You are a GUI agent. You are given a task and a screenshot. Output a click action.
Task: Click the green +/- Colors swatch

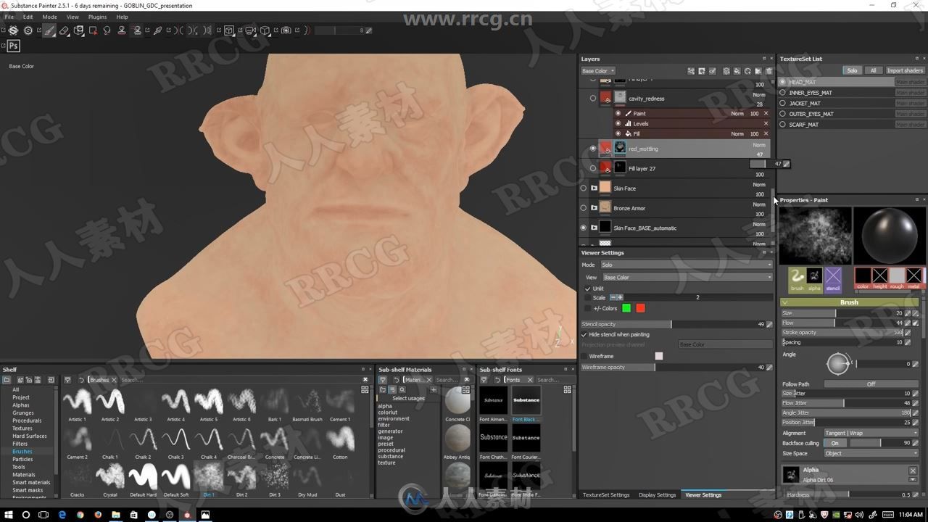626,308
